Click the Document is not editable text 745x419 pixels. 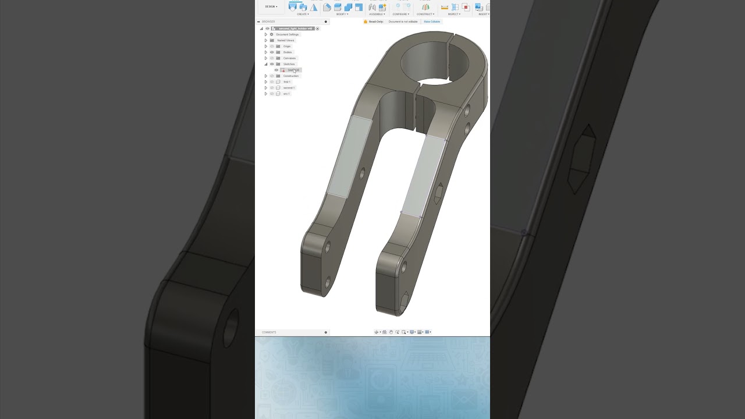[403, 22]
